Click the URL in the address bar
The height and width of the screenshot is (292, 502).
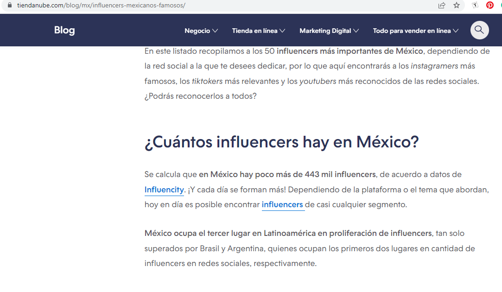(101, 6)
